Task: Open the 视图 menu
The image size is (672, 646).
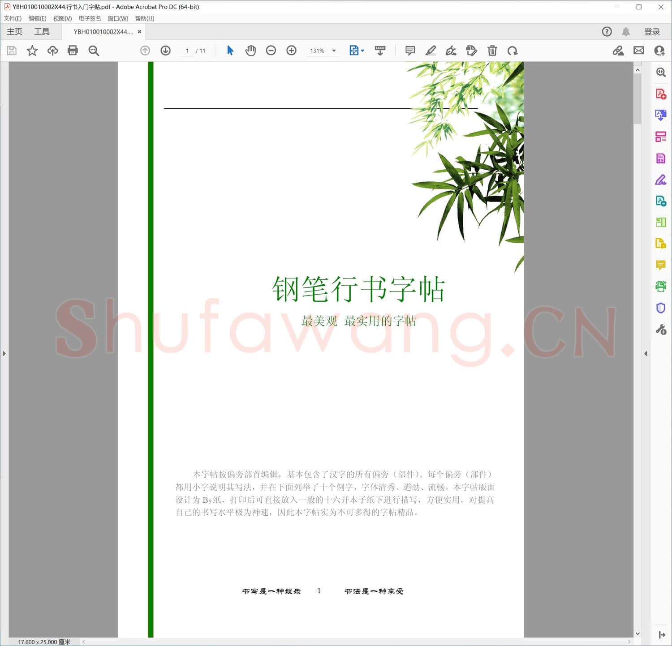Action: click(x=62, y=18)
